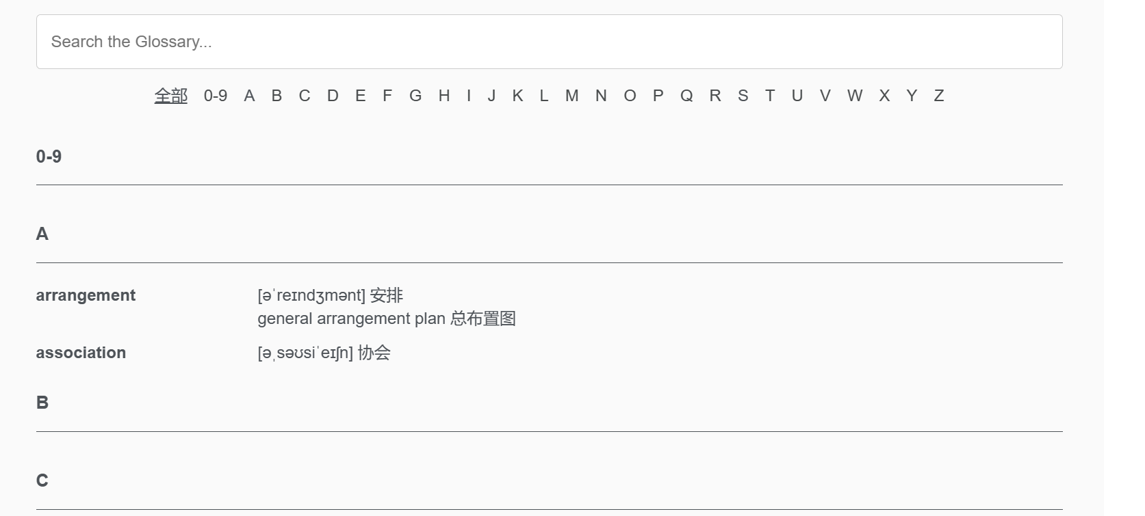1145x516 pixels.
Task: Filter glossary by letter K
Action: (x=517, y=96)
